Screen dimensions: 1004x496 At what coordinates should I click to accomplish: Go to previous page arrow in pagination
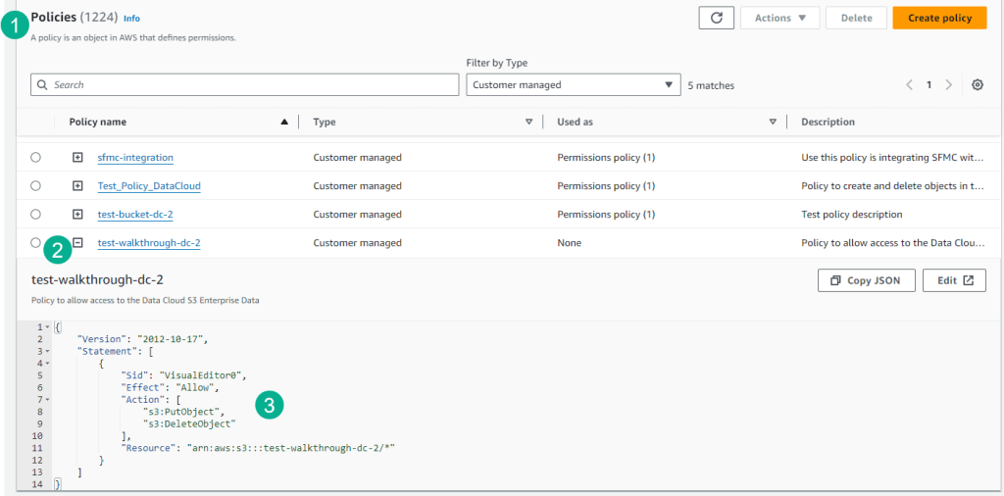pyautogui.click(x=910, y=85)
